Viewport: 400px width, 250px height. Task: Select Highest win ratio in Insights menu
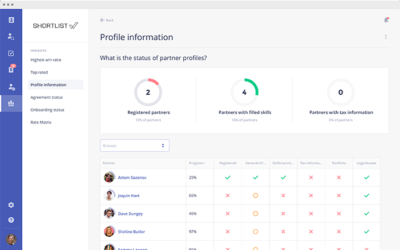click(x=47, y=60)
